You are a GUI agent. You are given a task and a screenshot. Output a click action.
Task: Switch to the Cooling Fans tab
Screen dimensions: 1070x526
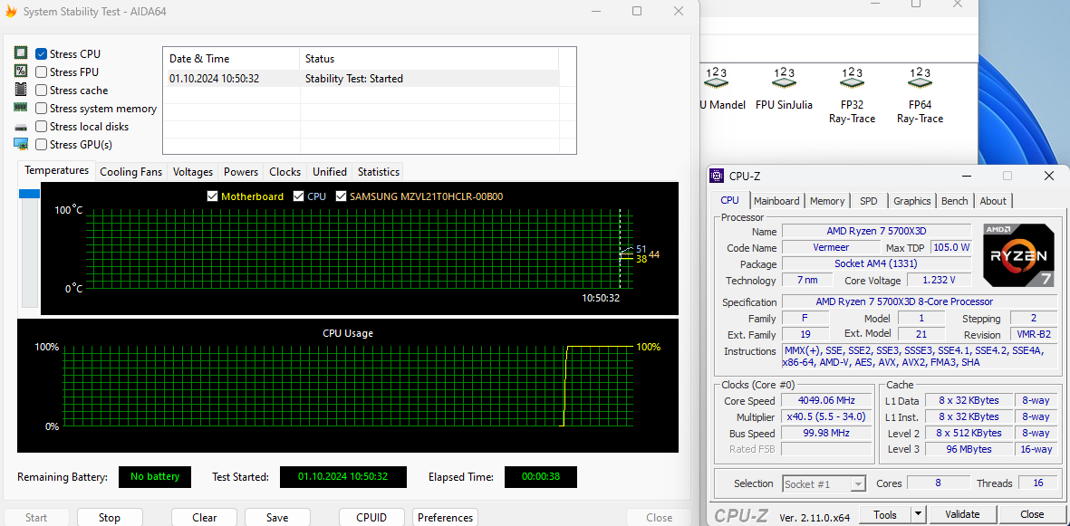(131, 172)
